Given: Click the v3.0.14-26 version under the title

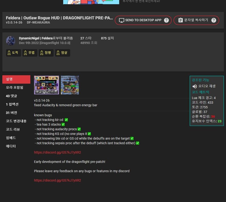Looking at the screenshot, I should (x=14, y=23).
